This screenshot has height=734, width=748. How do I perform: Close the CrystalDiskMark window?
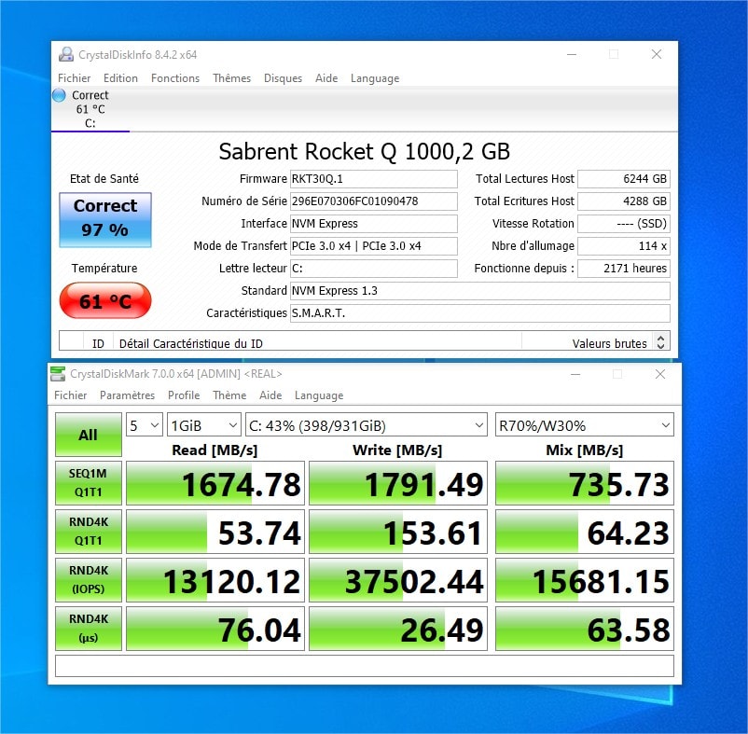click(x=659, y=374)
